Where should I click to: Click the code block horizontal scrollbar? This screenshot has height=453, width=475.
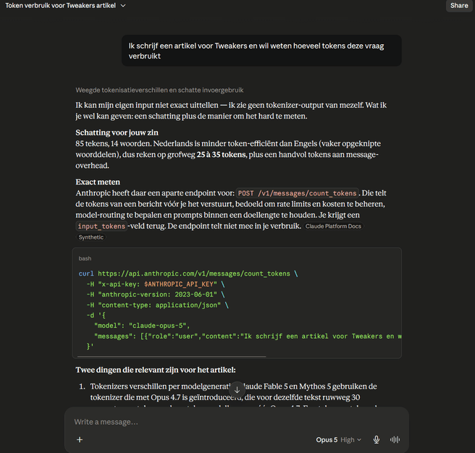click(172, 357)
